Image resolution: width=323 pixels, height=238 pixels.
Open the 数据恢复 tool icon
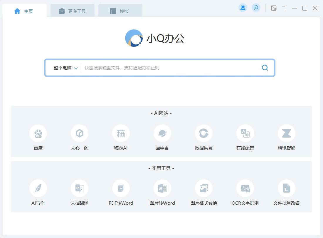click(203, 133)
